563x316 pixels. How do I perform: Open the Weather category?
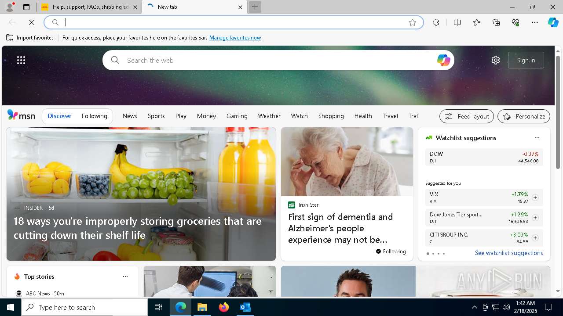269,116
